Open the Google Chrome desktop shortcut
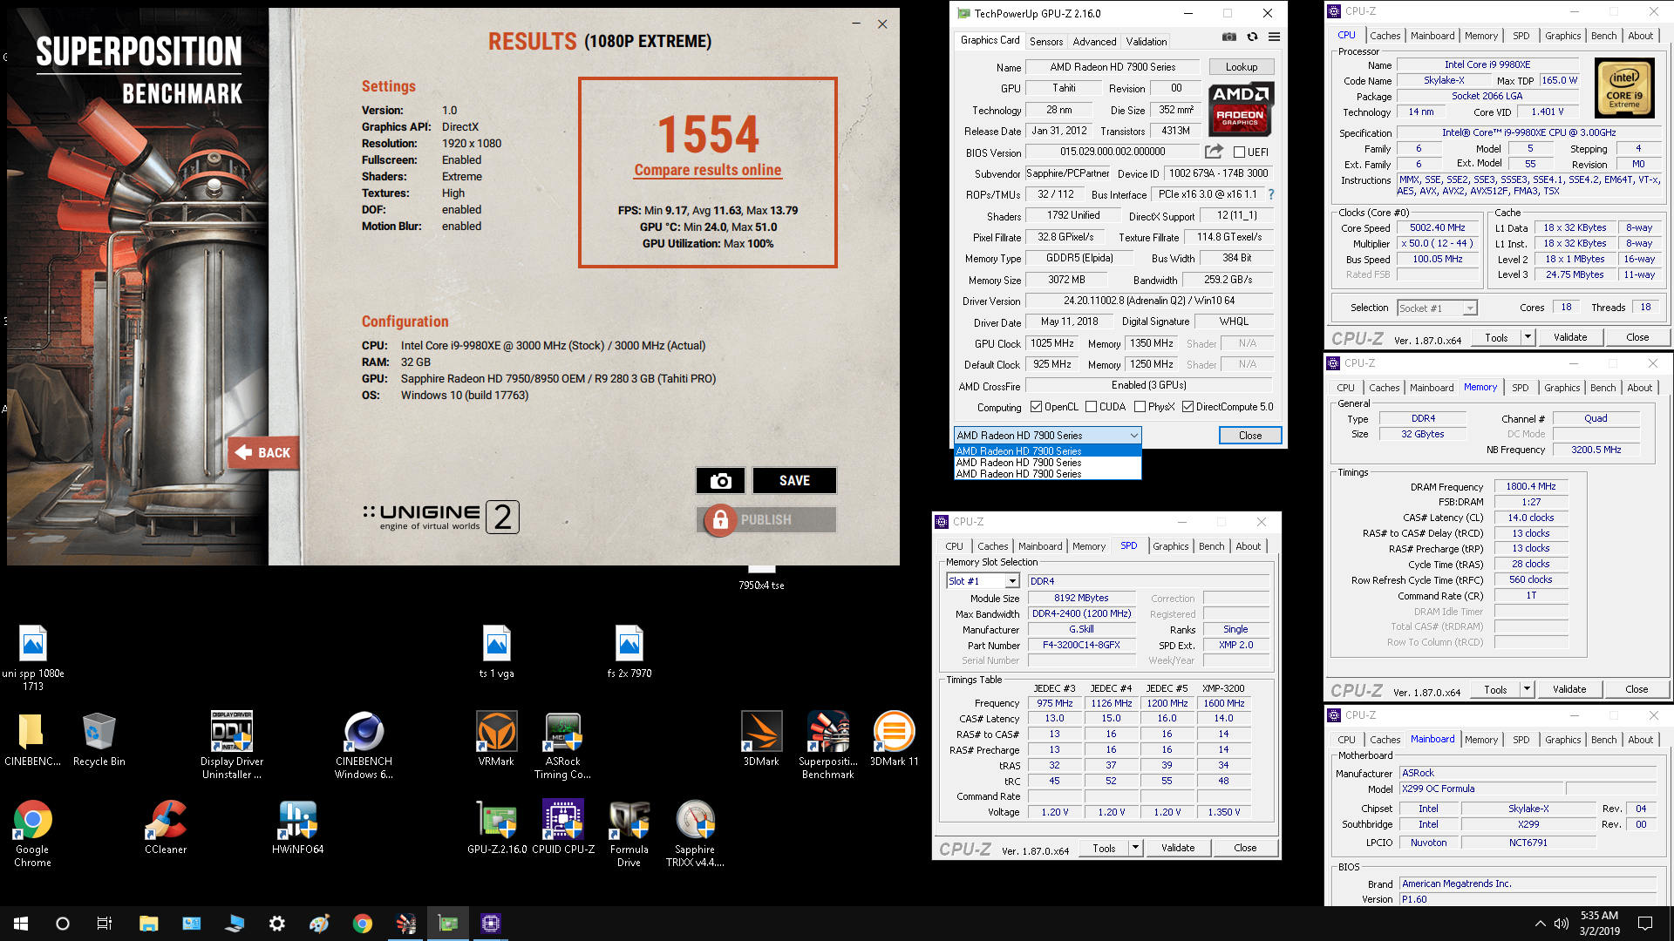 (32, 833)
